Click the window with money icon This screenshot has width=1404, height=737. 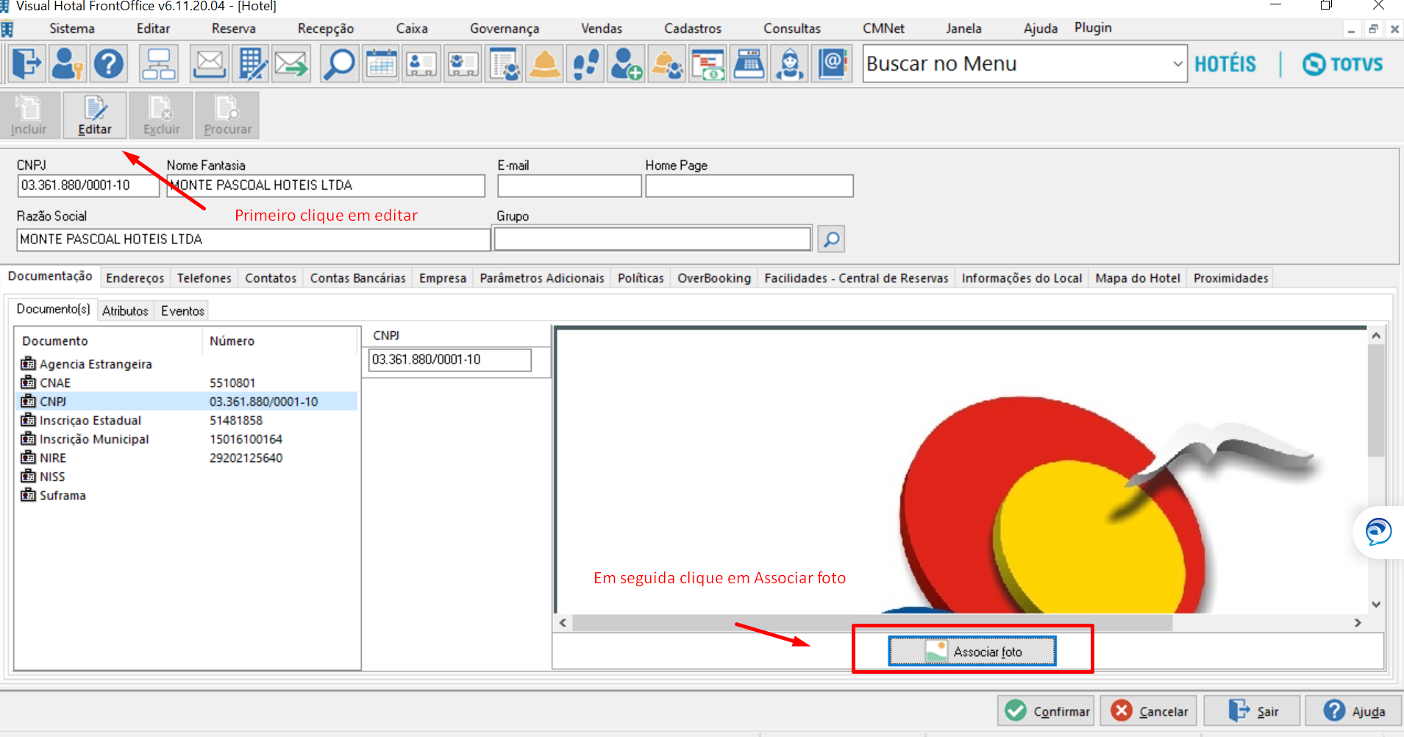708,64
